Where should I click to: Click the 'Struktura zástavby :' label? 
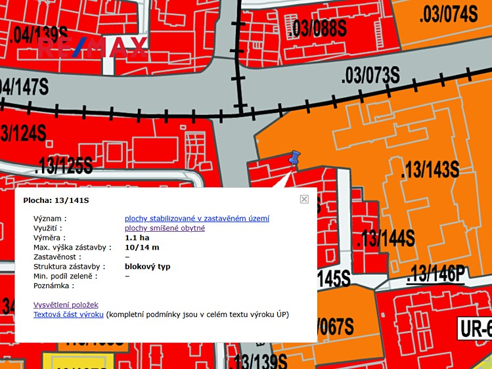point(70,267)
